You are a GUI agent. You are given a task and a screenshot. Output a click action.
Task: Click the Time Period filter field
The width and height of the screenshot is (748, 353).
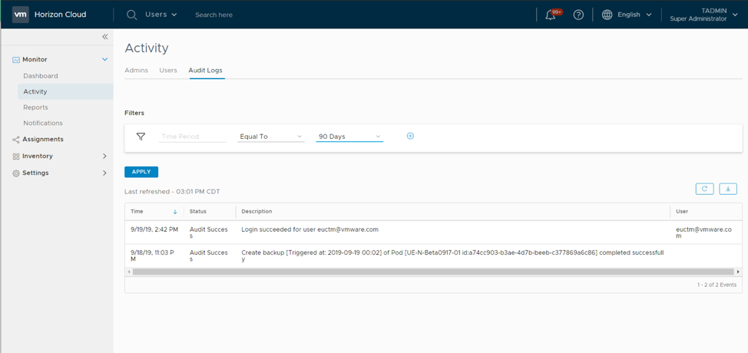(192, 137)
